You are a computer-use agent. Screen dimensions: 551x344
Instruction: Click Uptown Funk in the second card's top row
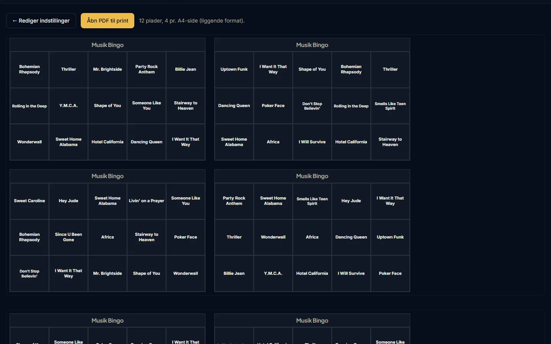coord(234,70)
